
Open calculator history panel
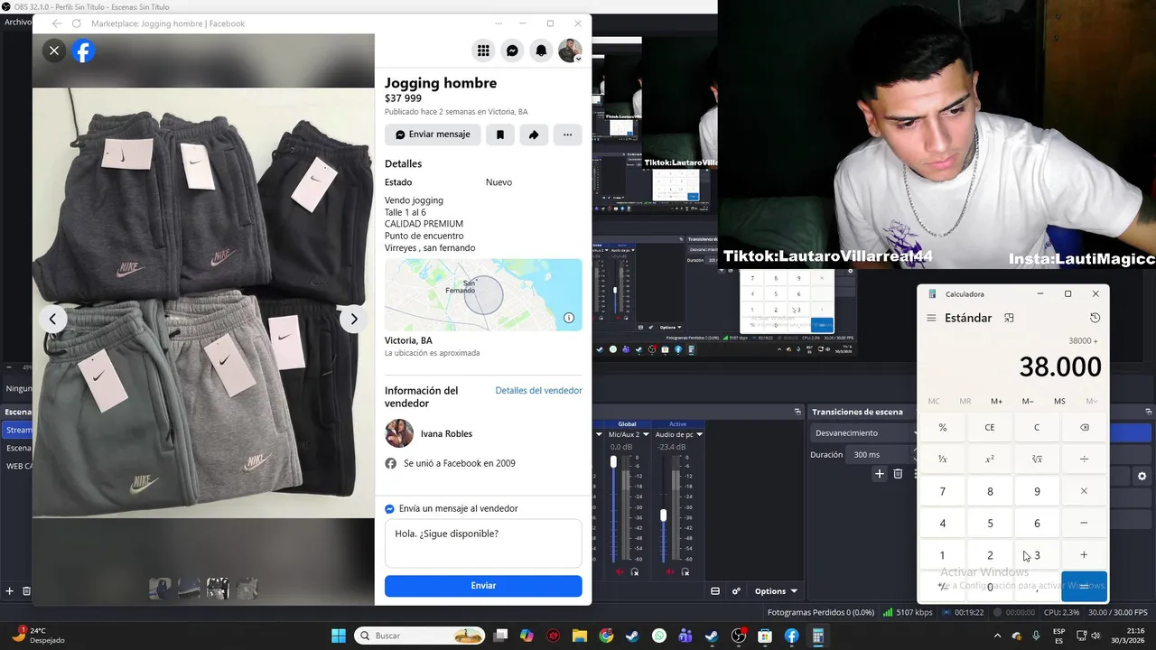(x=1095, y=318)
